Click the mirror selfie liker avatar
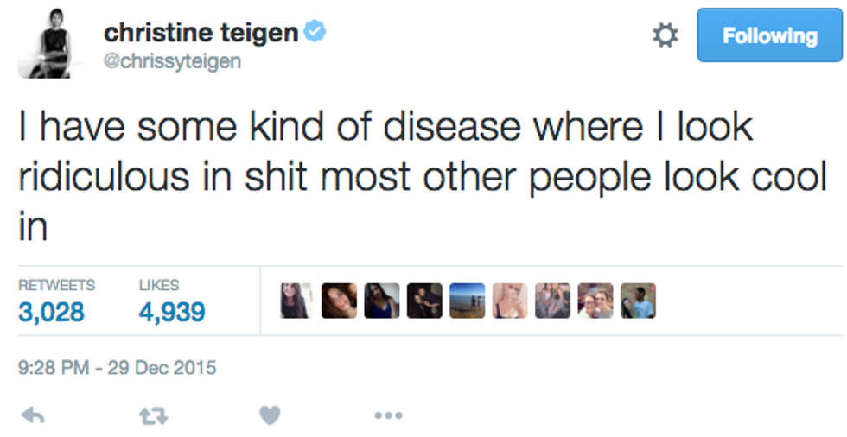 point(510,301)
